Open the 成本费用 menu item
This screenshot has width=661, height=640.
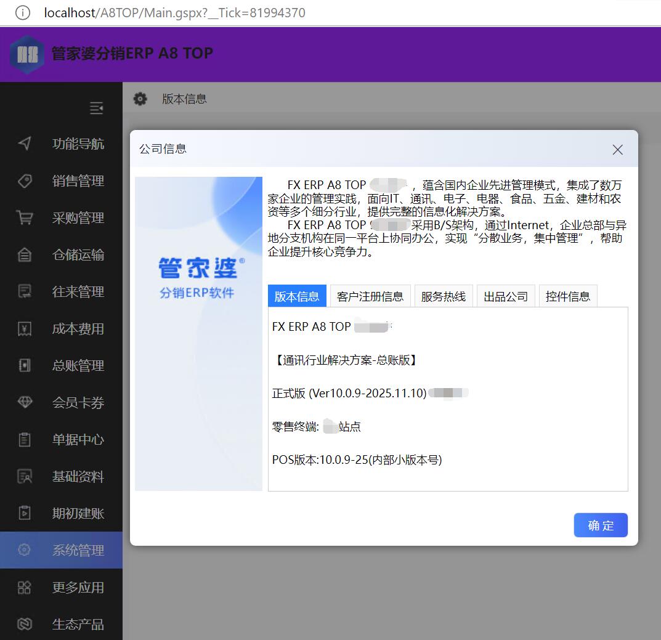tap(78, 329)
